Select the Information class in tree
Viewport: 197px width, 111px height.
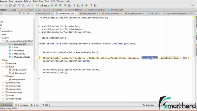[19, 51]
